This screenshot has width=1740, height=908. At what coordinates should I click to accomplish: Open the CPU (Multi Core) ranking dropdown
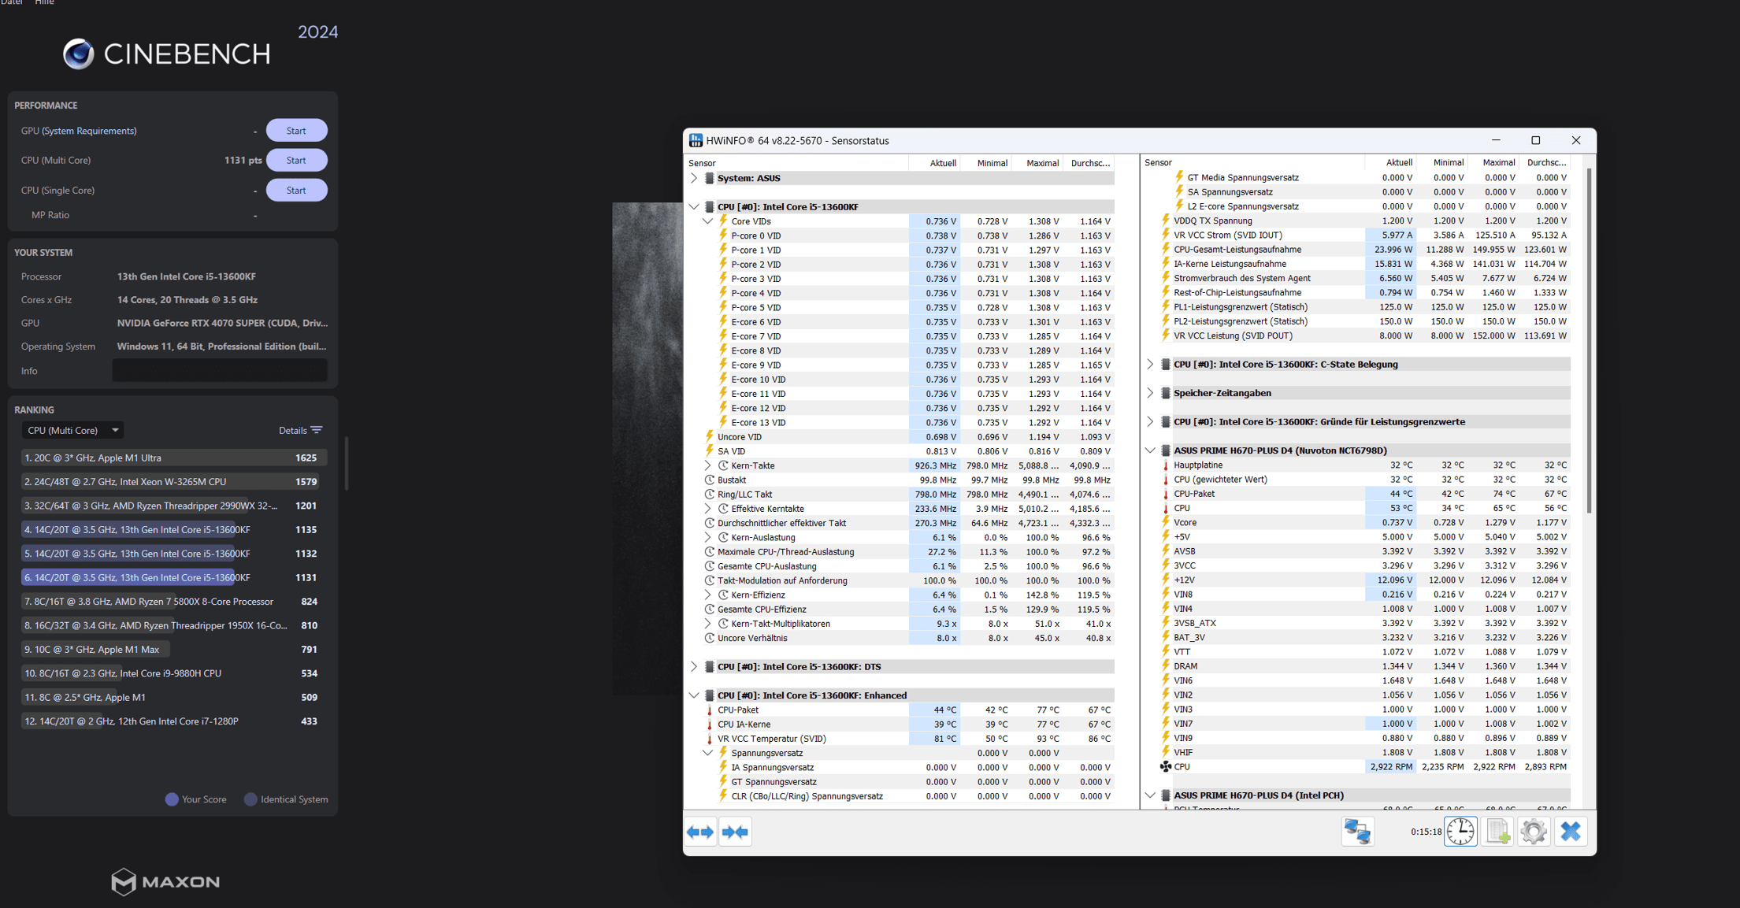[x=72, y=430]
